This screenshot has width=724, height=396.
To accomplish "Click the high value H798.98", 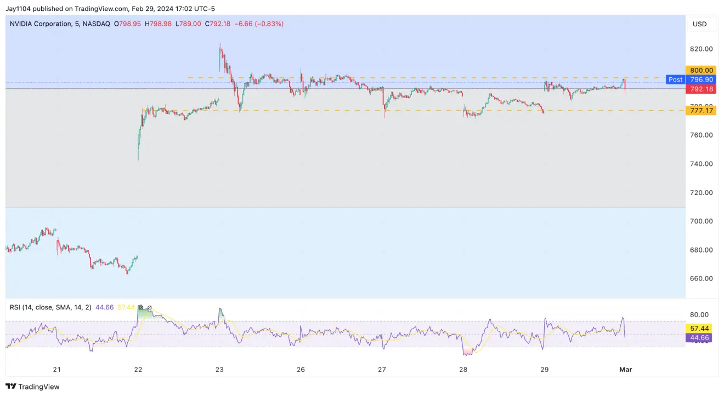I will 159,24.
